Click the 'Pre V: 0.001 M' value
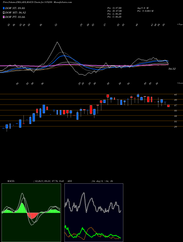 [145, 11]
